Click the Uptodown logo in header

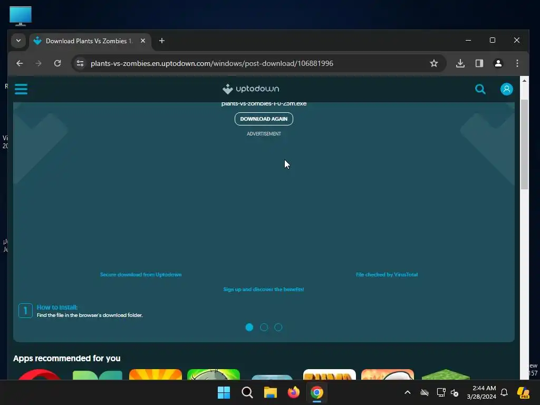250,89
